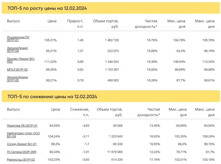Click the Снижение, п.п. column header
Viewport: 221px width, 164px height.
click(79, 112)
